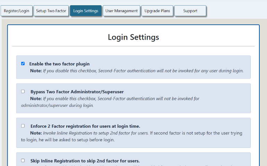The image size is (267, 166).
Task: Click 'Skip Inline Registration to skip 2nd factor' label
Action: [x=85, y=161]
